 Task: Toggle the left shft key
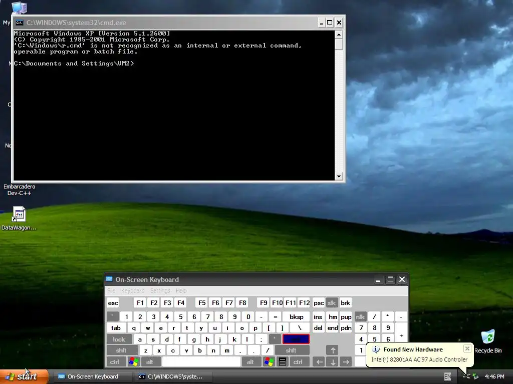tap(121, 350)
